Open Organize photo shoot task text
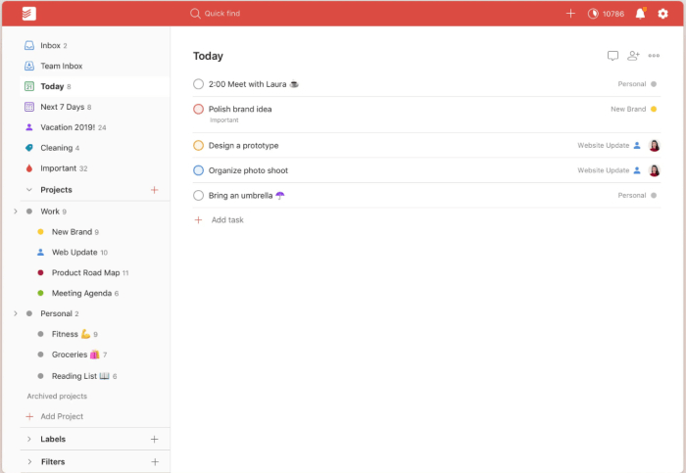686x473 pixels. (248, 170)
